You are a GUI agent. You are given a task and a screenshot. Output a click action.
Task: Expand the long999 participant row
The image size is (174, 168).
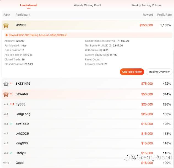click(x=87, y=143)
